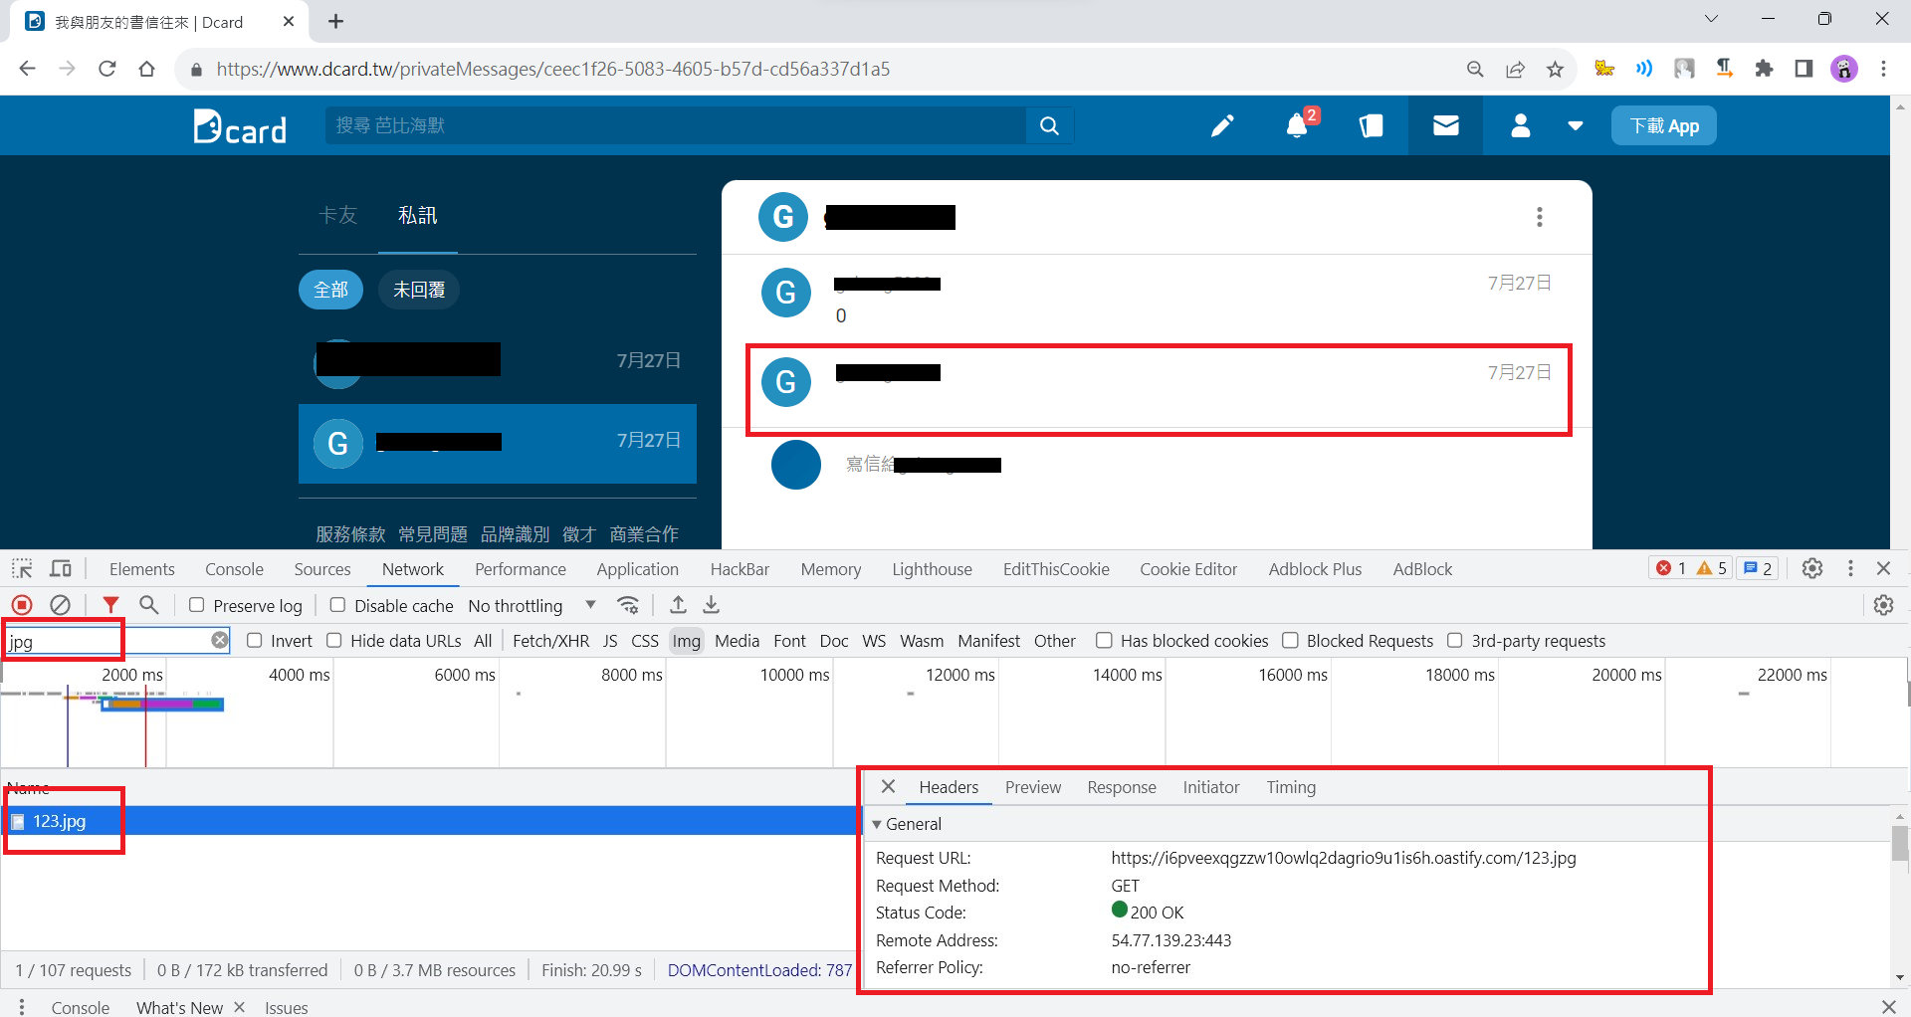Stop recording network log

pyautogui.click(x=22, y=605)
